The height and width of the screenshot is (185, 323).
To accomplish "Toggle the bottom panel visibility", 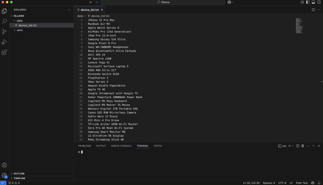I will [x=313, y=2].
